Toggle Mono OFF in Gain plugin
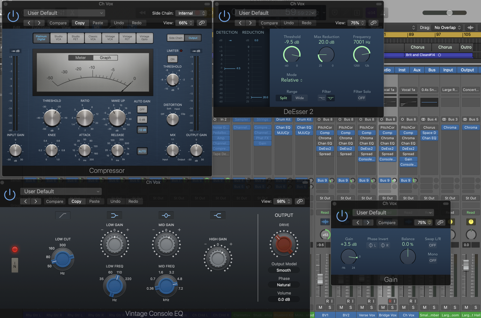 click(433, 261)
